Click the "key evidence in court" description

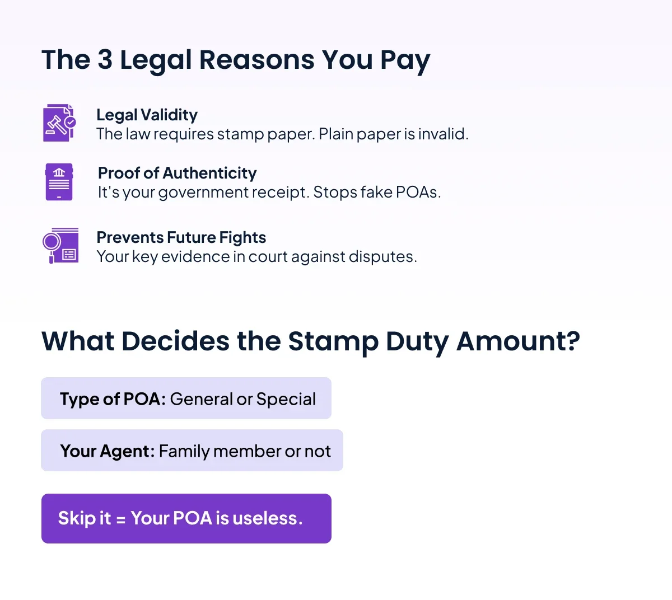[x=256, y=257]
